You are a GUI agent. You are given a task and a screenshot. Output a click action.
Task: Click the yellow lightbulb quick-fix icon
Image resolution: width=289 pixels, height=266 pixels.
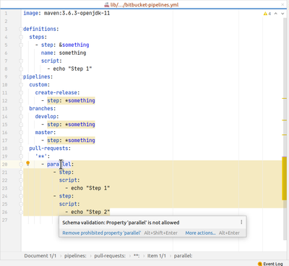click(x=27, y=164)
